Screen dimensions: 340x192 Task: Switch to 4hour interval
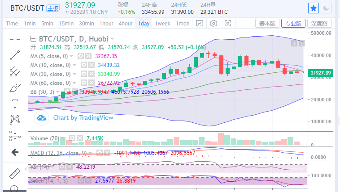pos(126,23)
